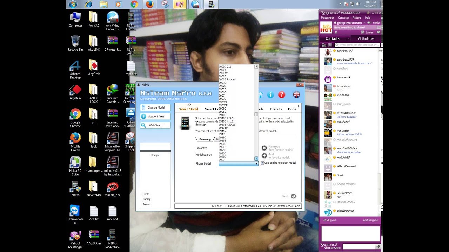
Task: Click the Web Search button in NsPro
Action: [x=155, y=125]
